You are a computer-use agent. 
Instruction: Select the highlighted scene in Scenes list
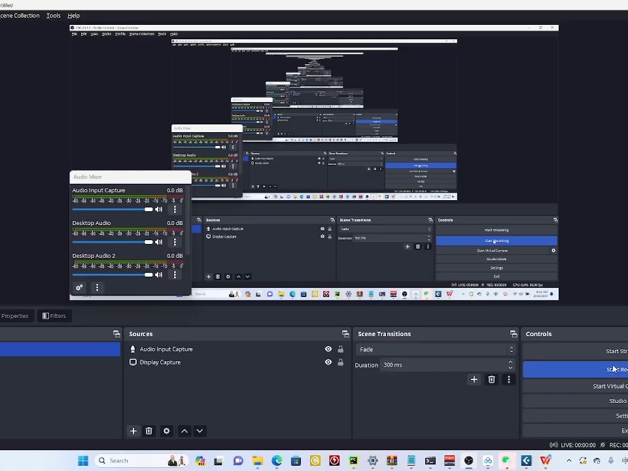(x=60, y=349)
